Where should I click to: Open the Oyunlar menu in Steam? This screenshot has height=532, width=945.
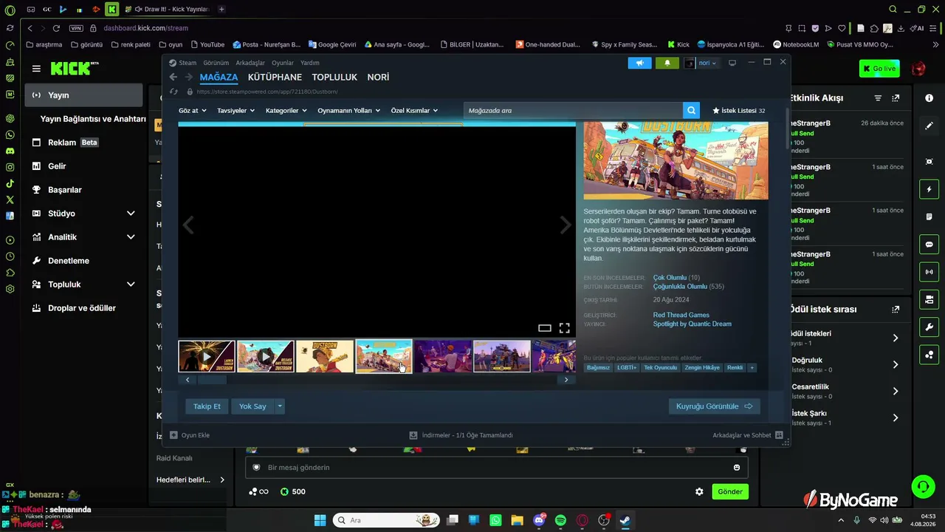click(283, 63)
